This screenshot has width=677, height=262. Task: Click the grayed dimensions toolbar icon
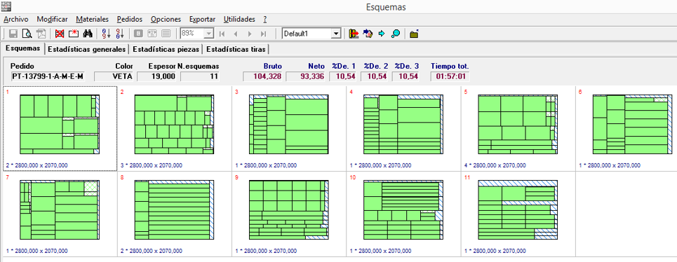[x=152, y=34]
